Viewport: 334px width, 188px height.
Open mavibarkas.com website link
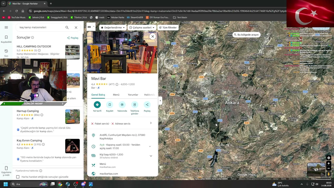point(109,174)
